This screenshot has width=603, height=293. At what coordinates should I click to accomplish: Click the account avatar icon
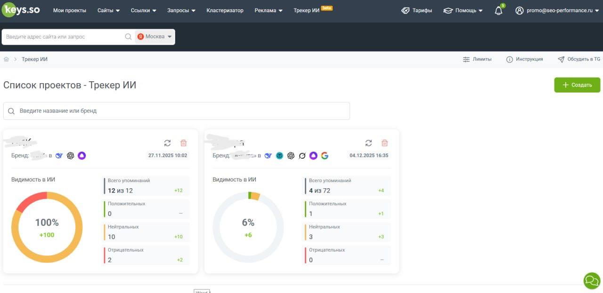520,10
